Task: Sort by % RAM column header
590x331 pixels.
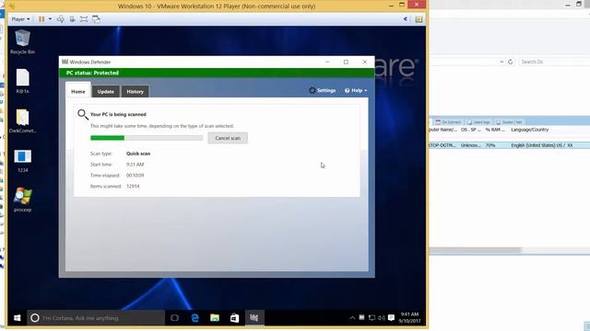Action: [495, 130]
